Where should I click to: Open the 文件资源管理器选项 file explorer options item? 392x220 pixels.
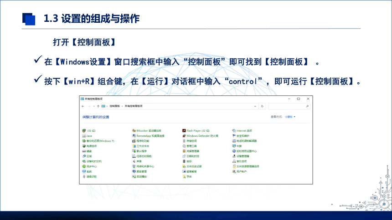(x=246, y=166)
